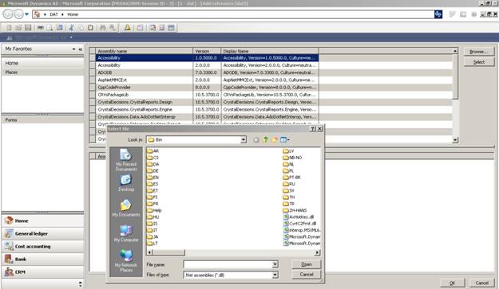This screenshot has height=289, width=499.
Task: Click the Up one level green arrow icon
Action: click(x=265, y=139)
